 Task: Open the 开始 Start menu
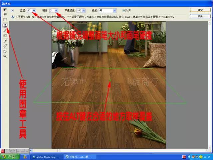click(10, 157)
